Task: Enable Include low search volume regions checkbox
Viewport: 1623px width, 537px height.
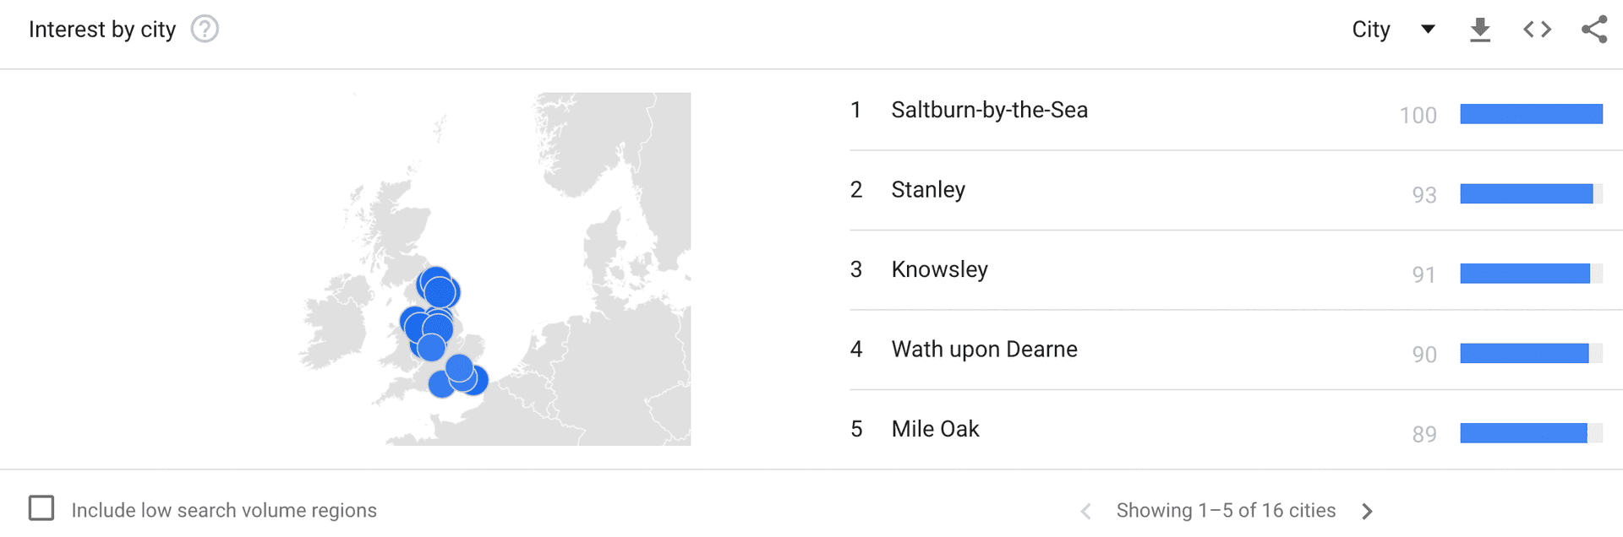Action: pyautogui.click(x=41, y=508)
